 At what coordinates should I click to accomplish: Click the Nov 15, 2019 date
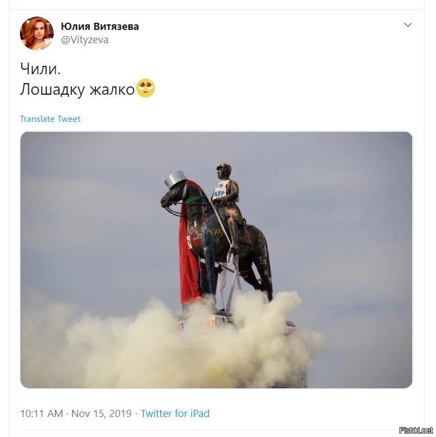pyautogui.click(x=101, y=413)
